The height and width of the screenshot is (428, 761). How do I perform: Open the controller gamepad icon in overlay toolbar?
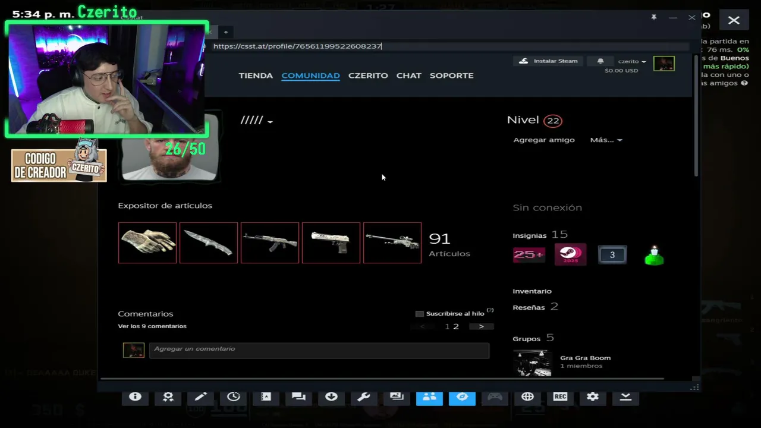click(x=495, y=397)
